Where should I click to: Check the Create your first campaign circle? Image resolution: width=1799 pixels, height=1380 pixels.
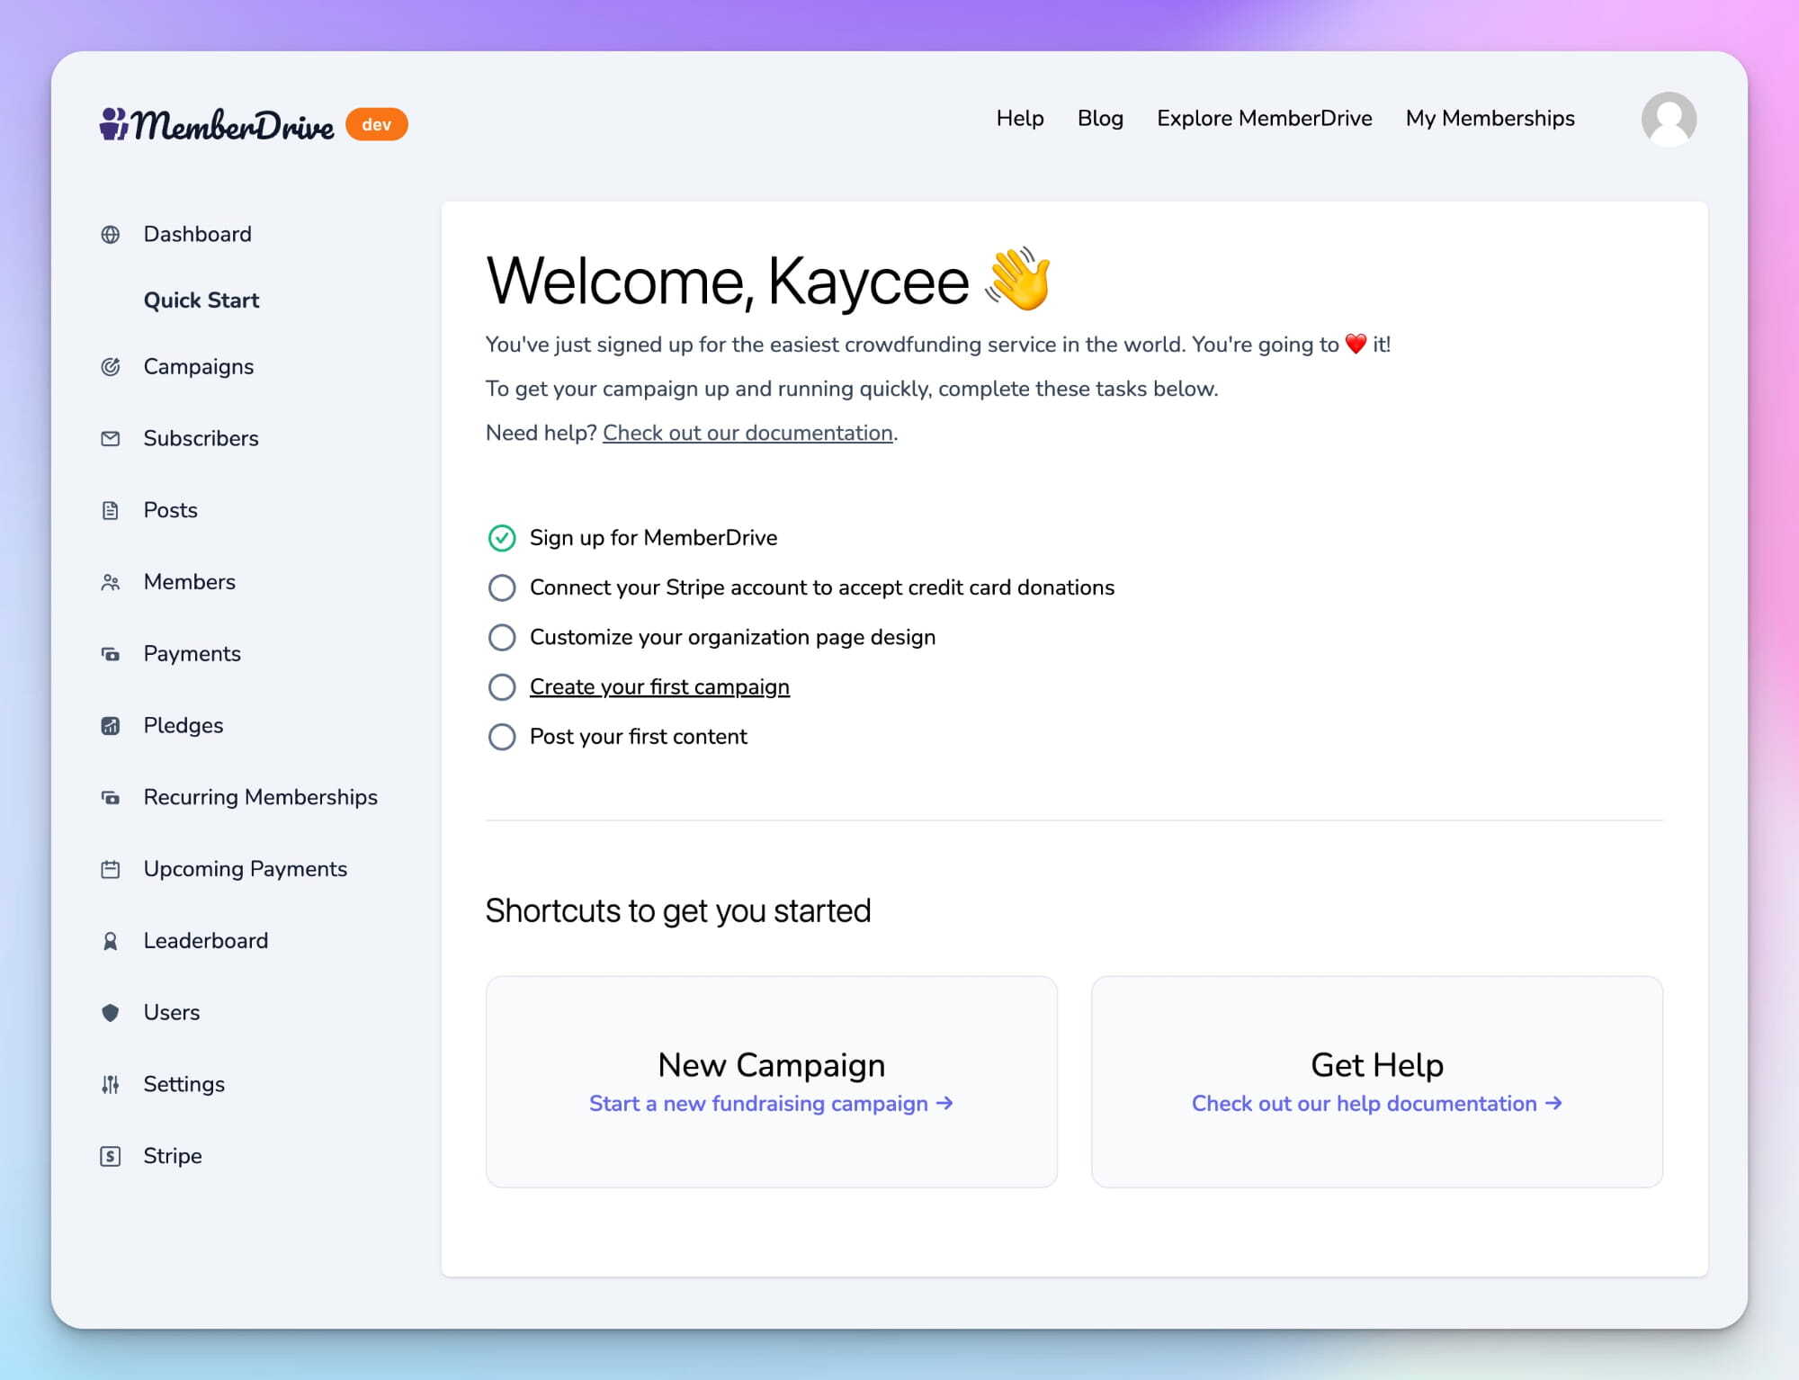(502, 687)
